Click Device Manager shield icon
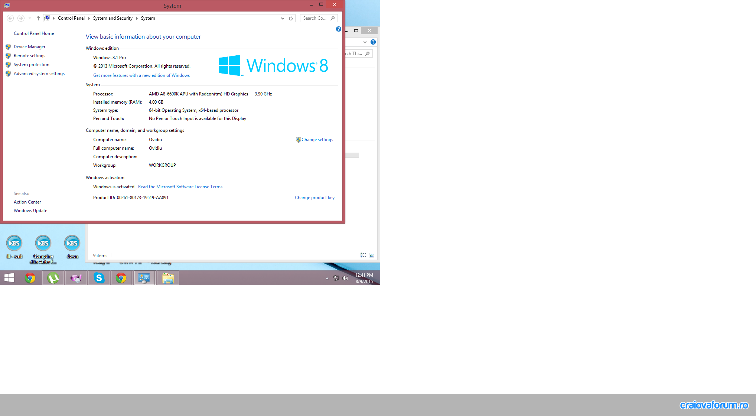The image size is (756, 416). pyautogui.click(x=8, y=47)
